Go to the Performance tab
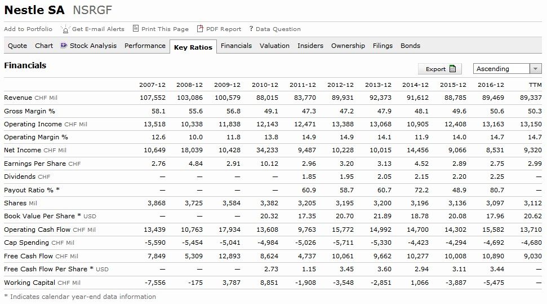 (145, 46)
